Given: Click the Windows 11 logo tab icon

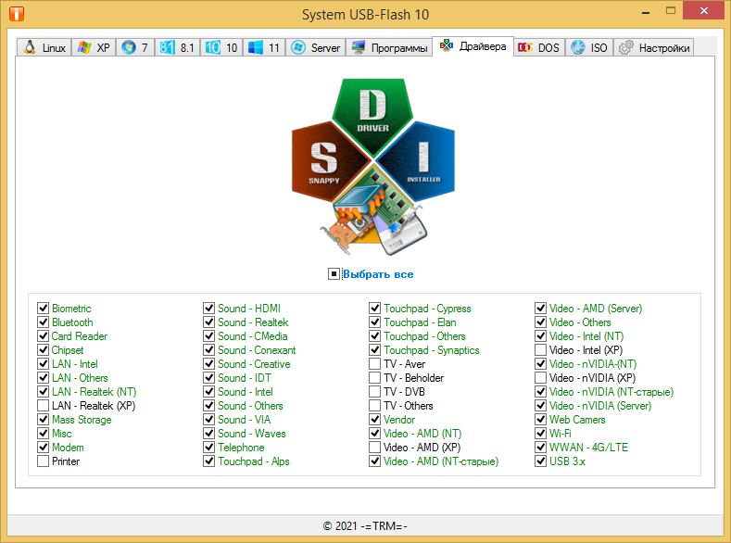Looking at the screenshot, I should pos(256,47).
